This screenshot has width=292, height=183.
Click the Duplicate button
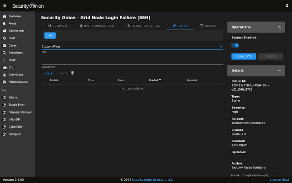click(244, 56)
